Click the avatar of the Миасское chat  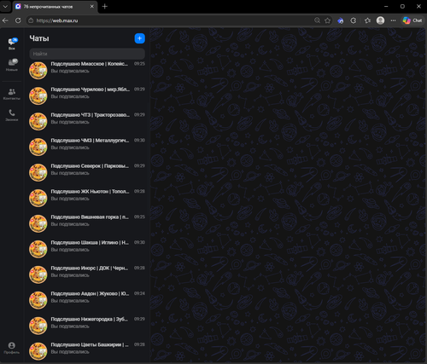[x=38, y=71]
